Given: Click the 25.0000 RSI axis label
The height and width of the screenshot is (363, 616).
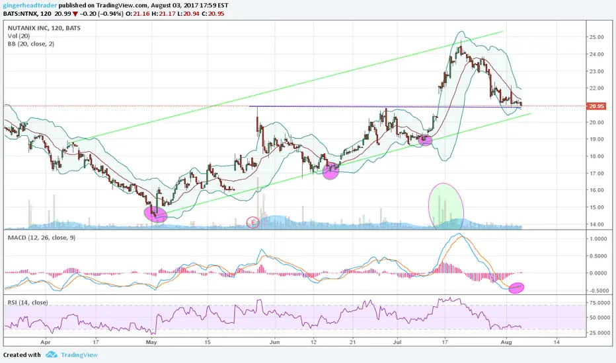Looking at the screenshot, I should coord(599,333).
